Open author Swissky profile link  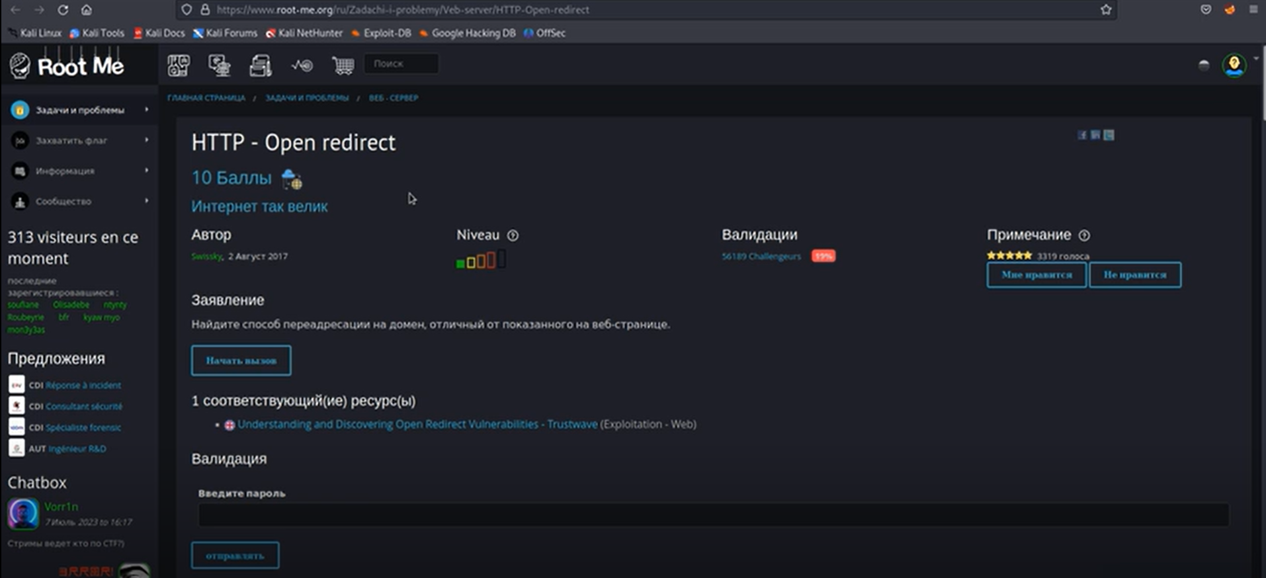(206, 257)
